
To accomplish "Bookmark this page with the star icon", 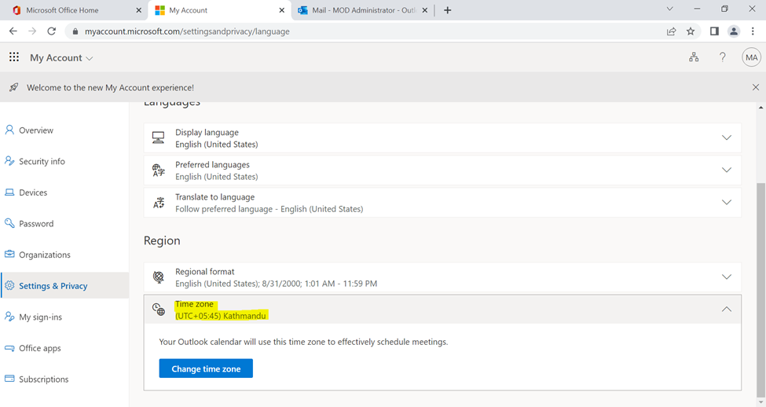I will coord(691,31).
